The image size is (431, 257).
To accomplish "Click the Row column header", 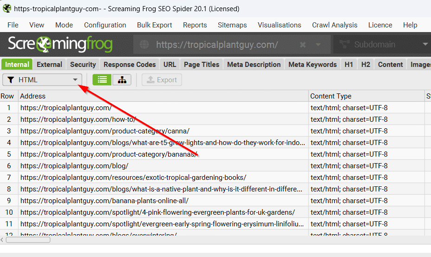I will tap(9, 96).
